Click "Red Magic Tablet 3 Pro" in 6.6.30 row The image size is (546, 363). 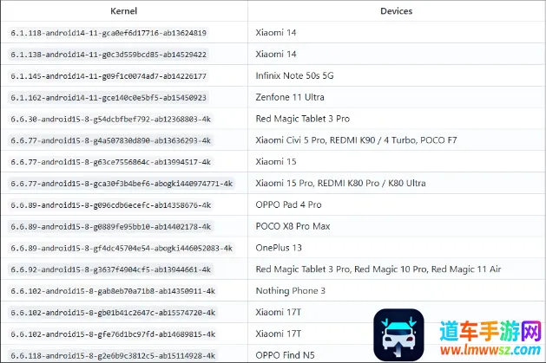(x=303, y=119)
